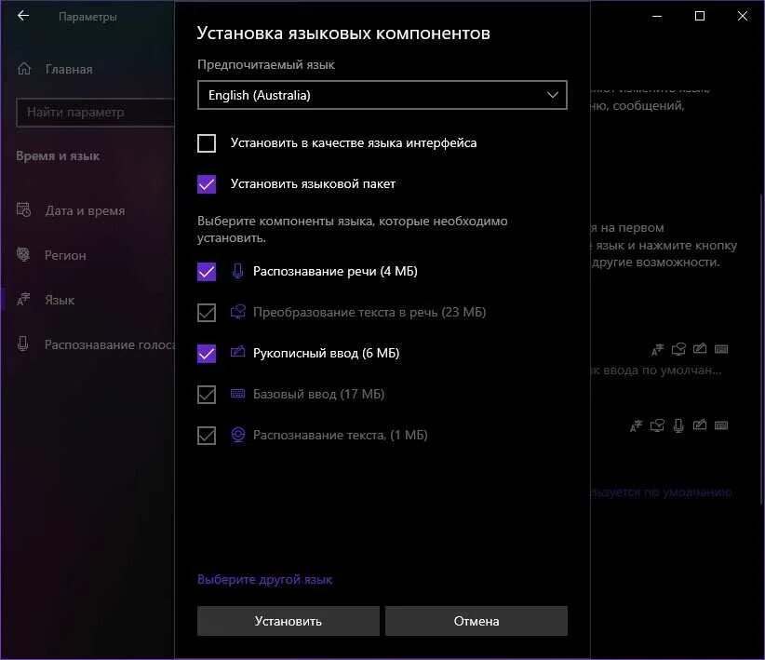765x660 pixels.
Task: Uncheck Распознавание речи (4 МБ) checkbox
Action: [x=207, y=272]
